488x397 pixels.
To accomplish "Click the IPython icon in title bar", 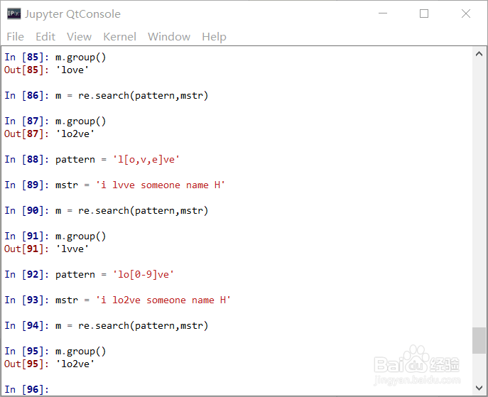I will [14, 13].
